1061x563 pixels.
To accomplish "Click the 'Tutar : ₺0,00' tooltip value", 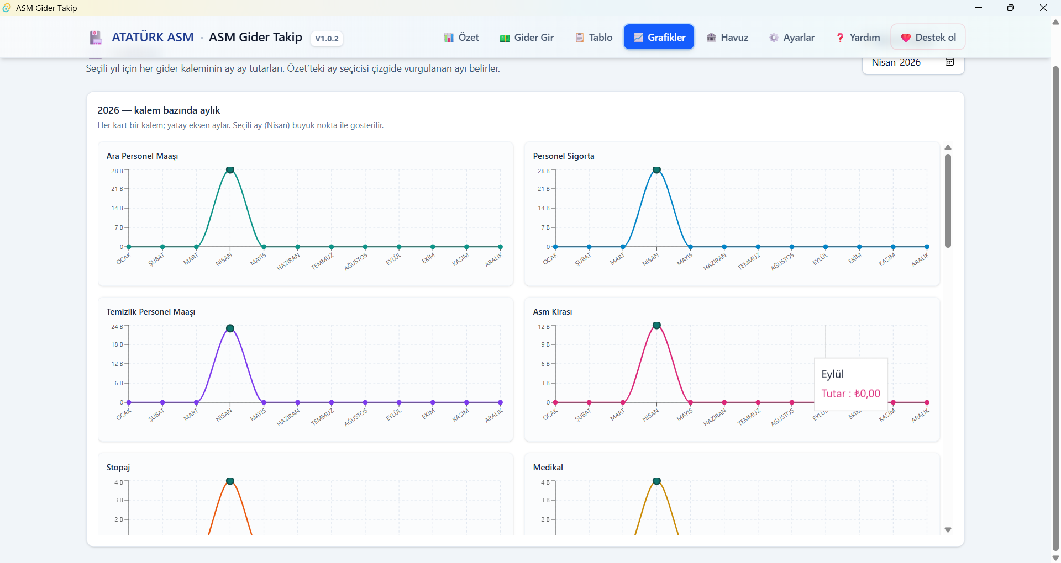I will pos(851,394).
